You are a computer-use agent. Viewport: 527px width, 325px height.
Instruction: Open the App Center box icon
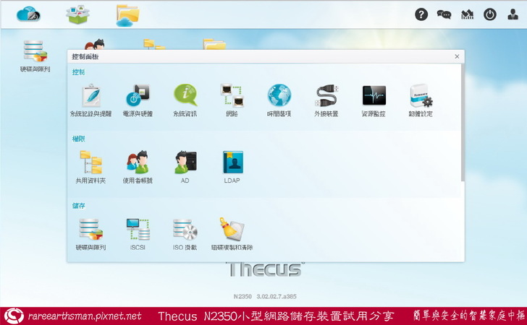[77, 14]
